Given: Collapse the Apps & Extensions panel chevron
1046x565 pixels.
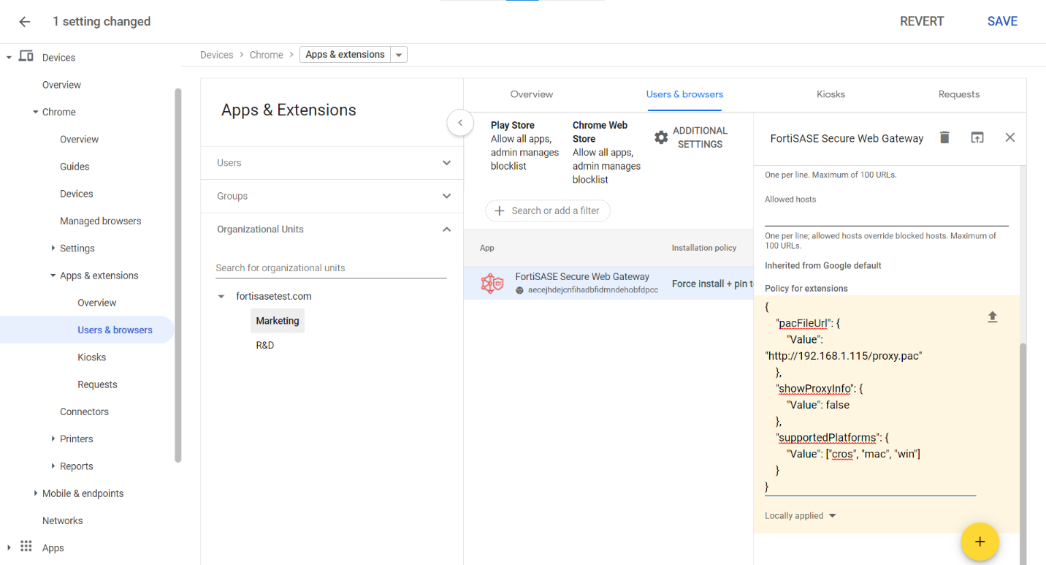Looking at the screenshot, I should pyautogui.click(x=460, y=123).
